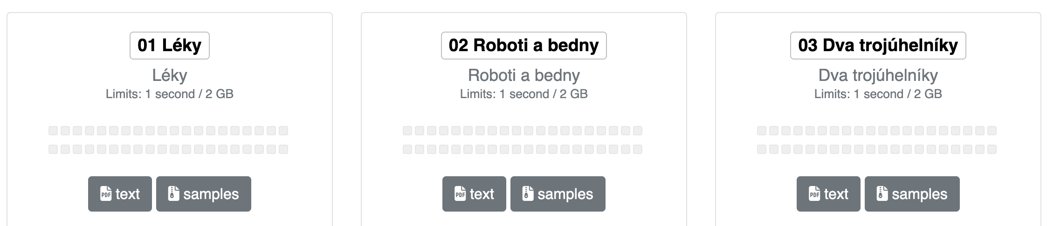
Task: Download samples for 03 Dva trojúhelníky
Action: coord(912,194)
